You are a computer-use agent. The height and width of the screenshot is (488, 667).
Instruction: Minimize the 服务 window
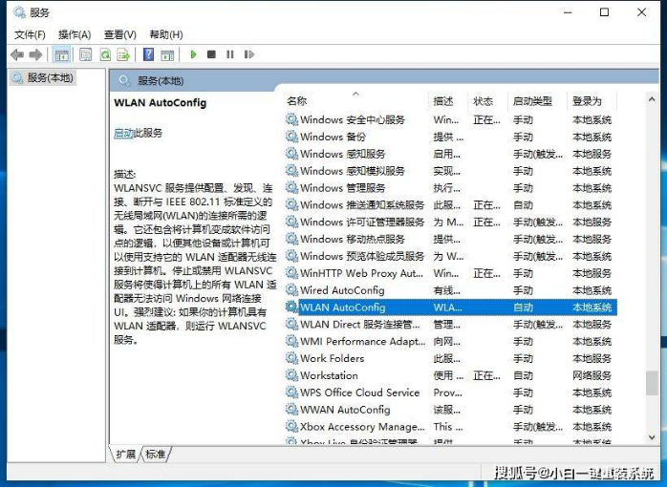pos(568,12)
